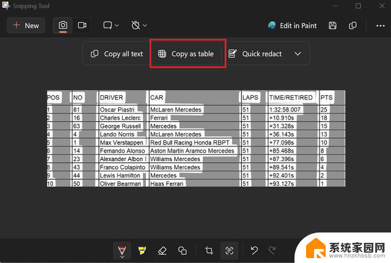Undo the last edit
Image resolution: width=391 pixels, height=263 pixels.
pos(254,250)
